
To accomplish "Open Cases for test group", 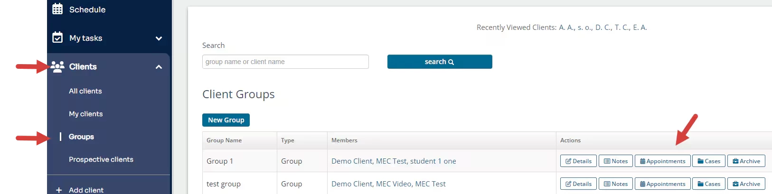I will coord(708,184).
